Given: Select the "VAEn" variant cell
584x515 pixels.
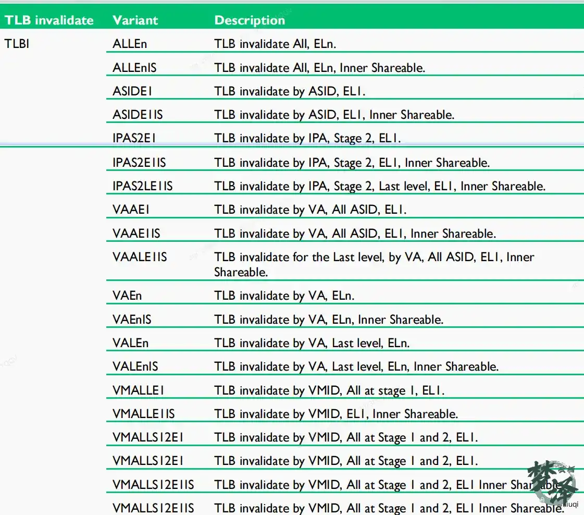Looking at the screenshot, I should tap(127, 296).
